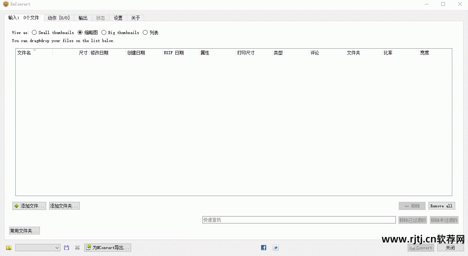The width and height of the screenshot is (468, 256).
Task: Open the Facebook link icon
Action: [264, 248]
